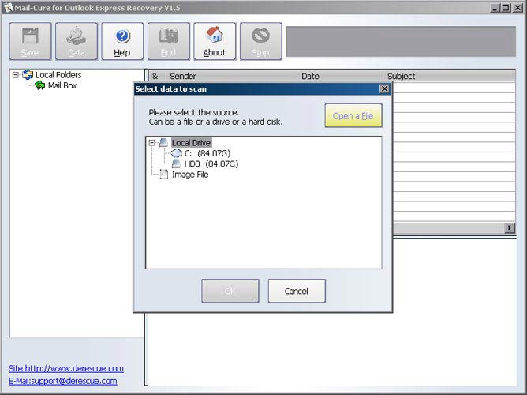Minimize the Mail-Cure window
527x395 pixels.
pos(494,8)
